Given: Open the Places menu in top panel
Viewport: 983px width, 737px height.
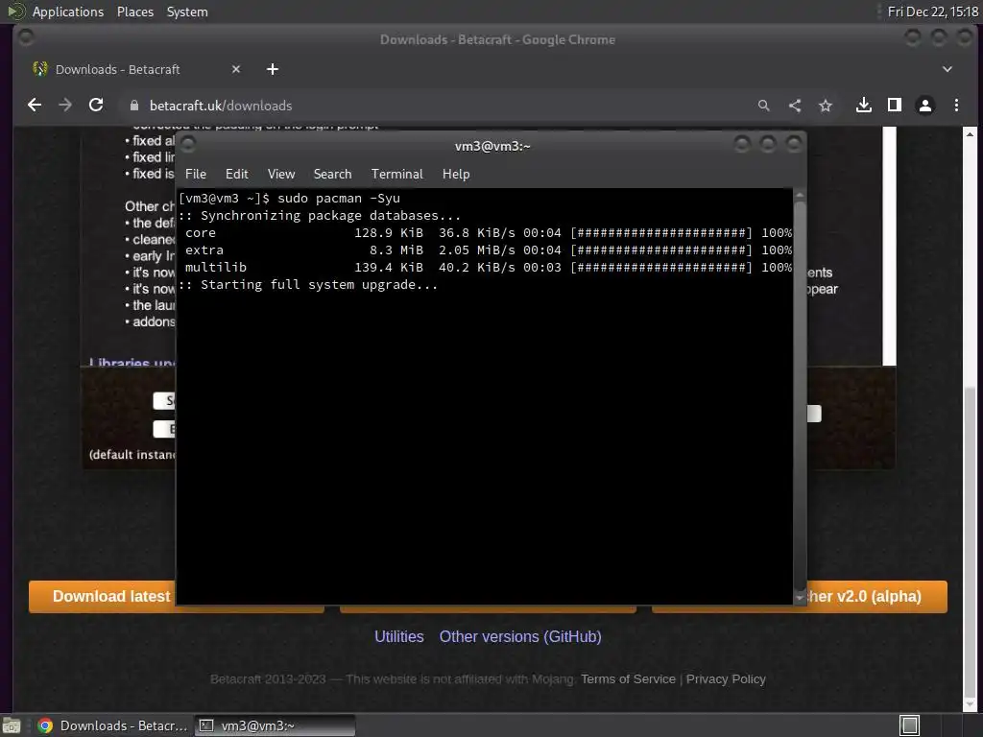Looking at the screenshot, I should (134, 12).
